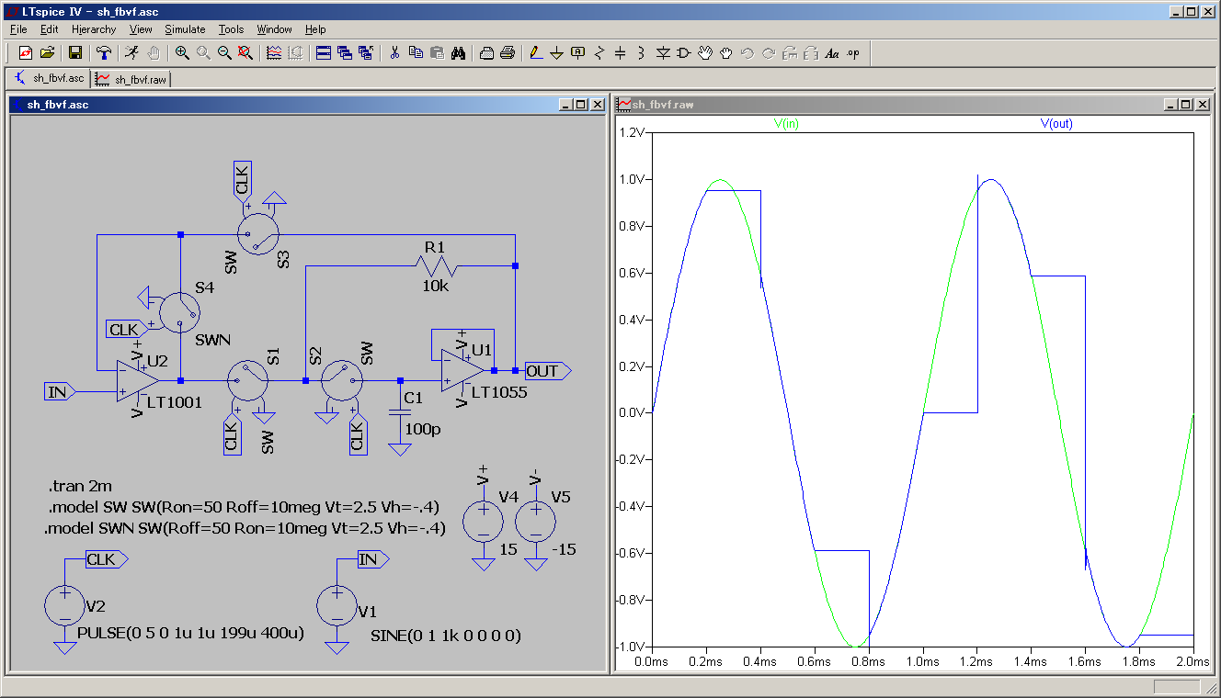Open the Hierarchy menu
Image resolution: width=1221 pixels, height=698 pixels.
(x=94, y=29)
